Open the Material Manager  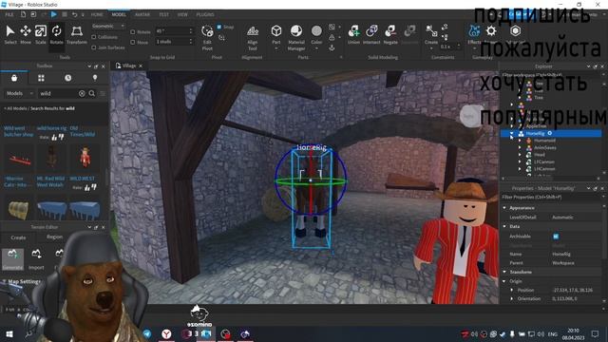(296, 37)
